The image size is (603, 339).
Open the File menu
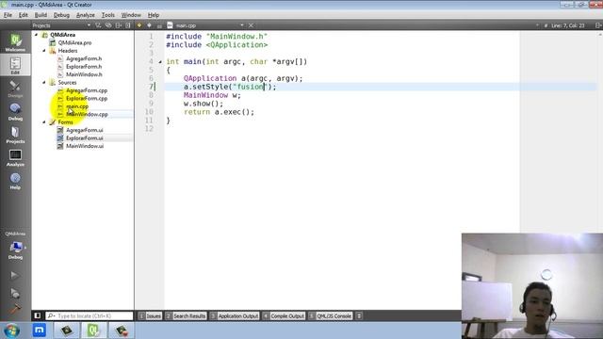(x=8, y=15)
